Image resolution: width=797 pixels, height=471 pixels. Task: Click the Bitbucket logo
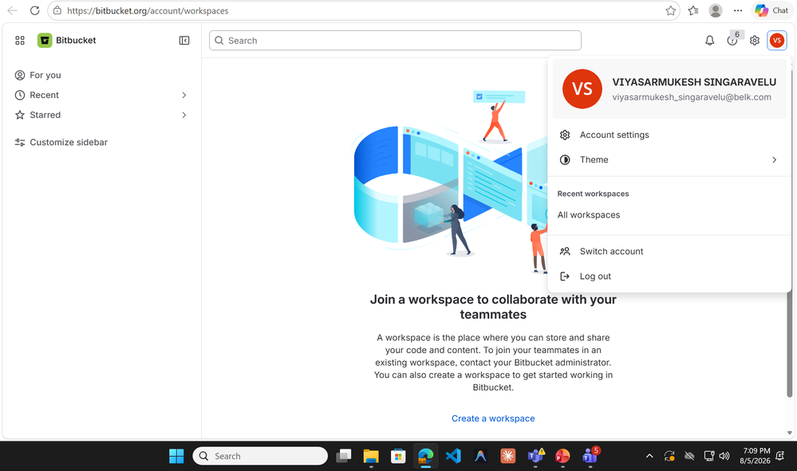45,41
